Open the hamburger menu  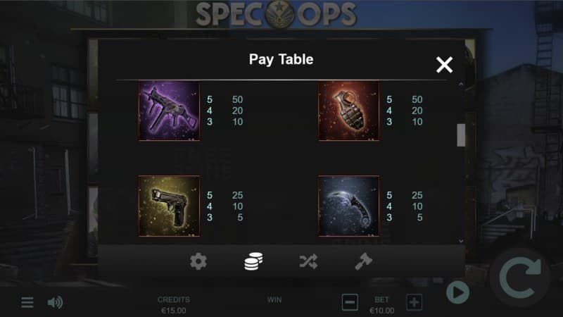[27, 302]
